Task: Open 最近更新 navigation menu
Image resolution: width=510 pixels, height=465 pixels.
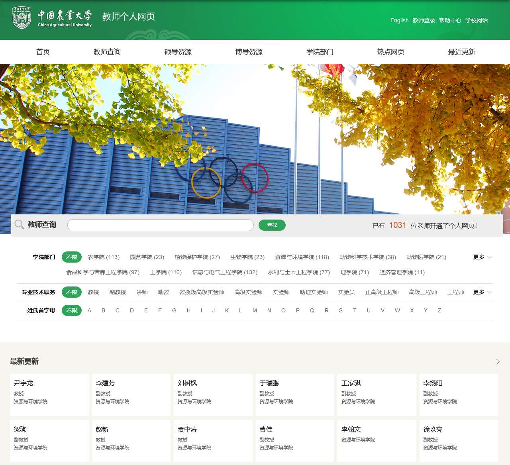Action: 462,52
